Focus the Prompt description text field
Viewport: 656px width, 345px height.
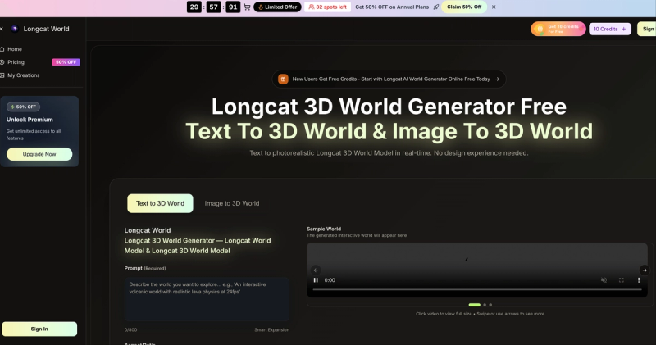pyautogui.click(x=207, y=299)
